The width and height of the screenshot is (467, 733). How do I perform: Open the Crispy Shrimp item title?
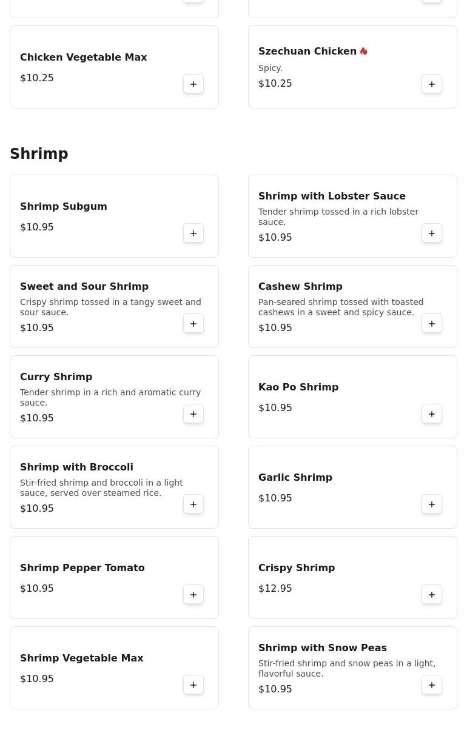pyautogui.click(x=297, y=568)
